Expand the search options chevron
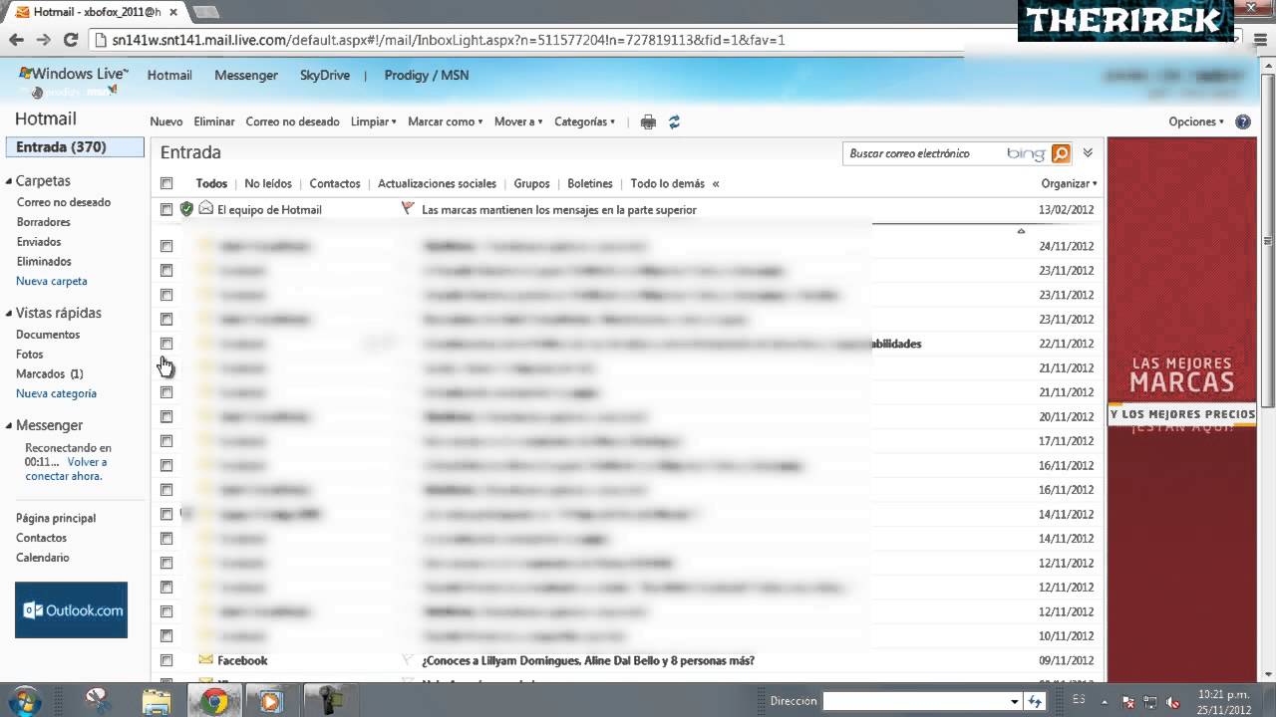This screenshot has height=717, width=1276. tap(1088, 153)
